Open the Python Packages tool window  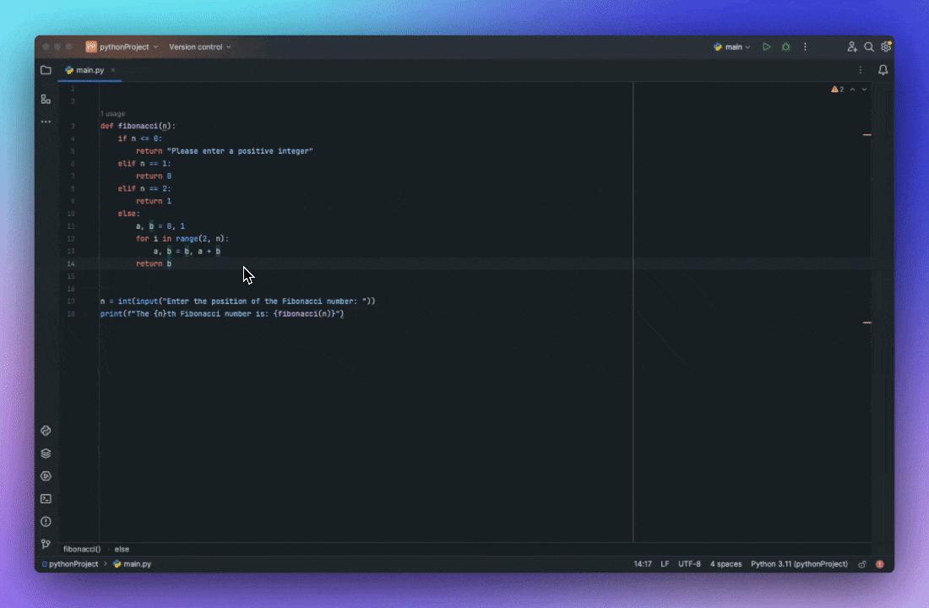(46, 453)
